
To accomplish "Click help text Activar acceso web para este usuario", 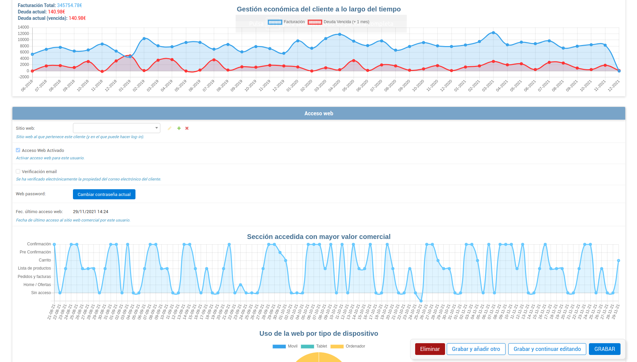I will (50, 158).
